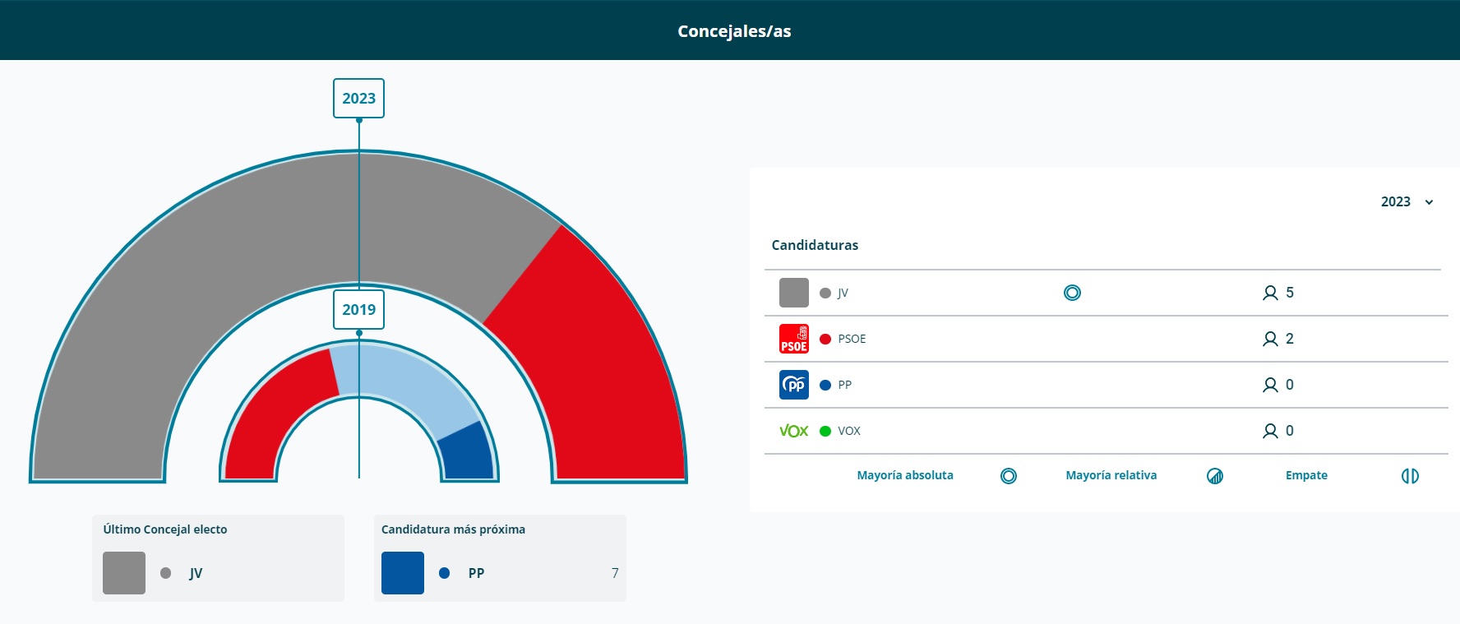Click the councillor person icon in PSOE row
Viewport: 1460px width, 624px height.
coord(1270,339)
